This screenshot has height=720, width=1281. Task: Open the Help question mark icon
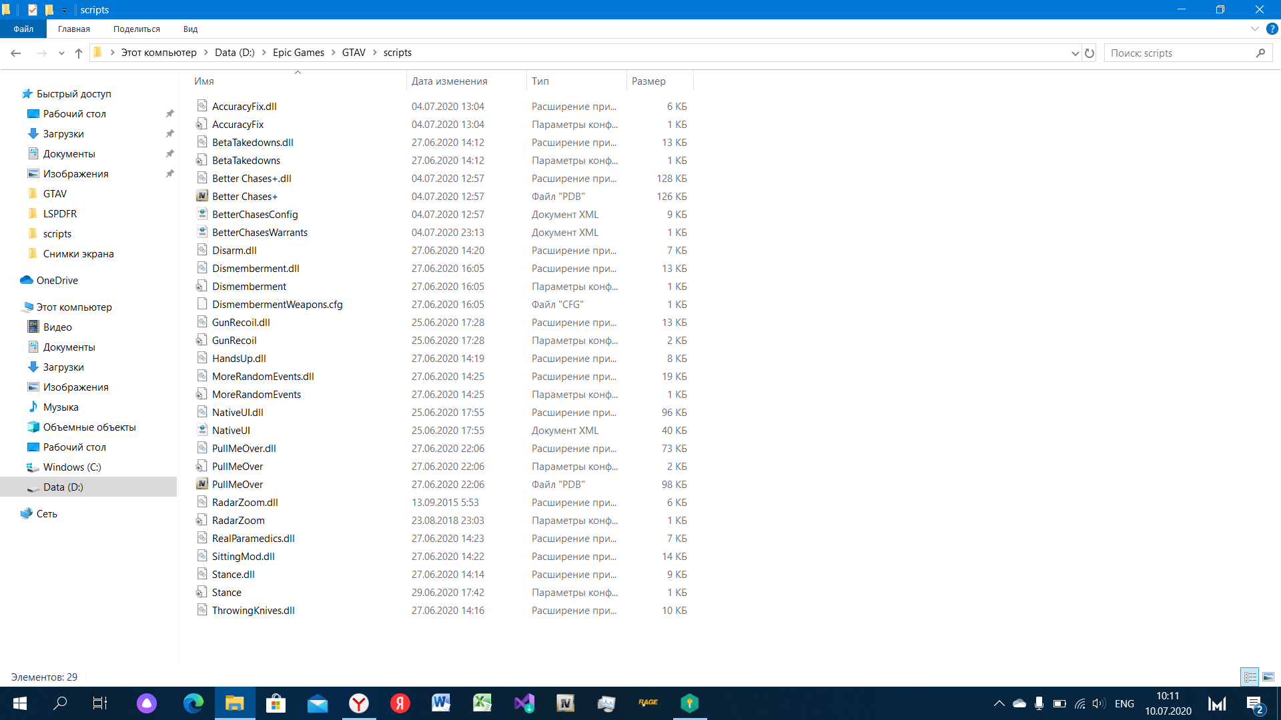[1272, 29]
